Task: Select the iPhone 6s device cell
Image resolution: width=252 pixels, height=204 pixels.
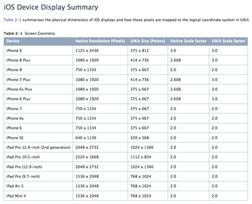Action: (x=38, y=118)
